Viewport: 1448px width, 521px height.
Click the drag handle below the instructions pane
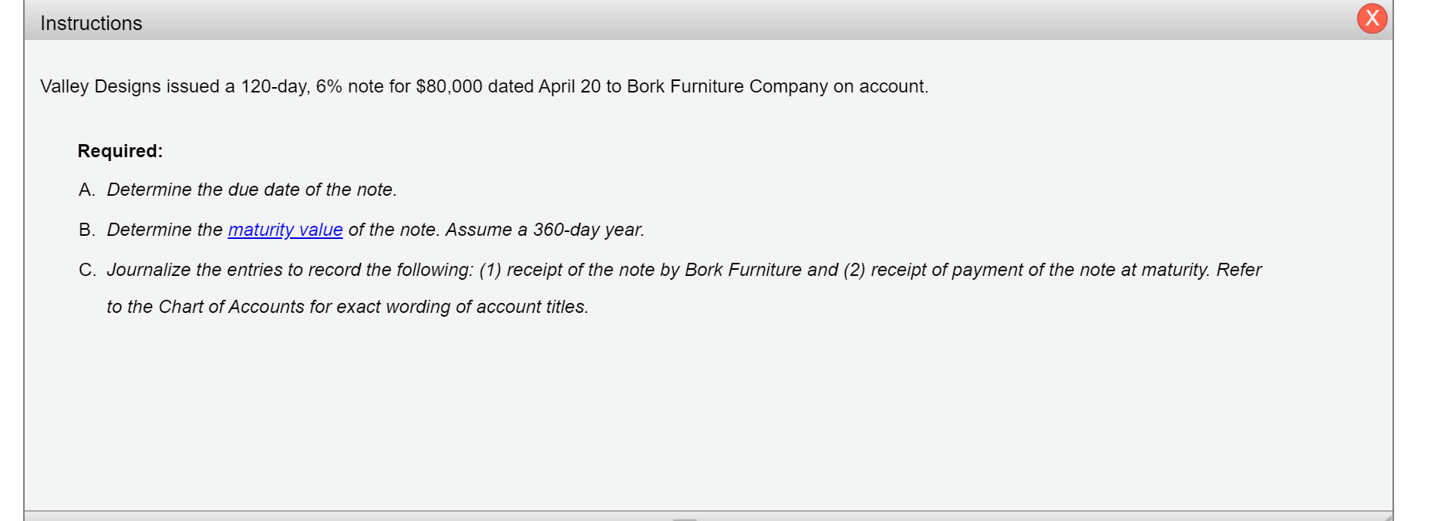[x=685, y=518]
